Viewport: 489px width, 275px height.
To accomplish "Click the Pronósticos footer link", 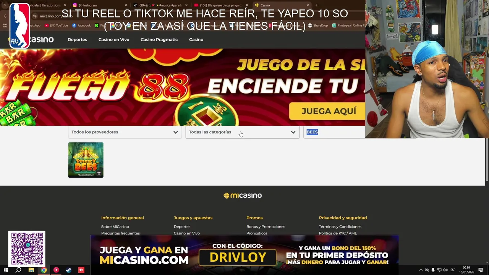I will click(x=257, y=233).
